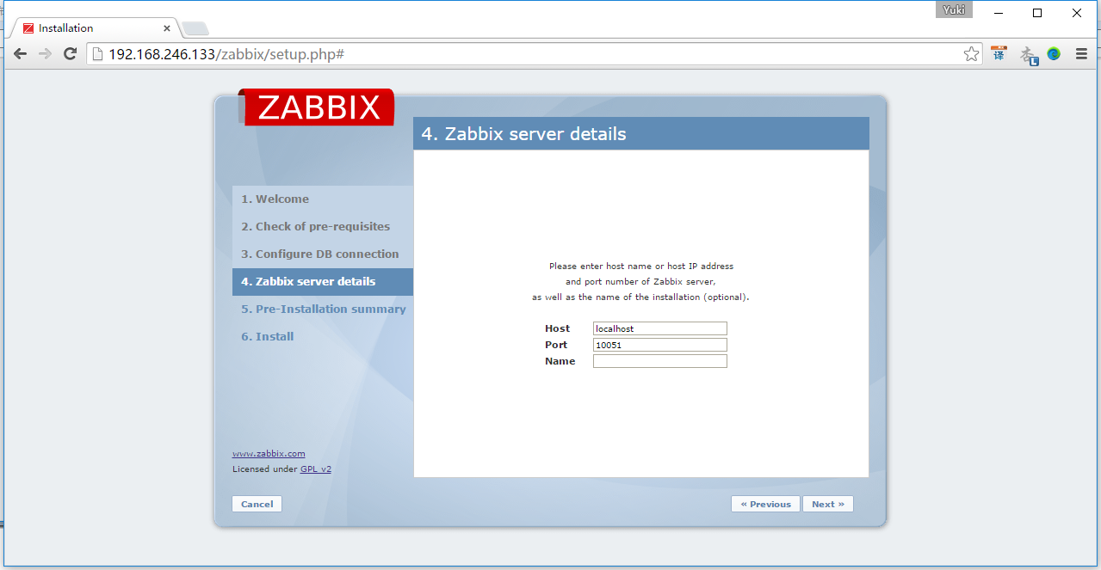Go to step 3. Configure DB connection
Image resolution: width=1101 pixels, height=570 pixels.
(x=323, y=254)
